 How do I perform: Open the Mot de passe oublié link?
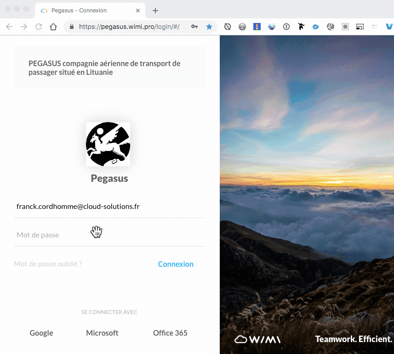[48, 264]
